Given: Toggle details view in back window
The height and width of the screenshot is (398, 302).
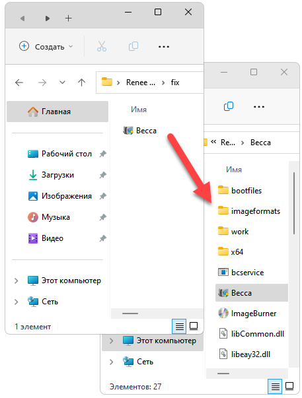Looking at the screenshot, I should (x=275, y=386).
